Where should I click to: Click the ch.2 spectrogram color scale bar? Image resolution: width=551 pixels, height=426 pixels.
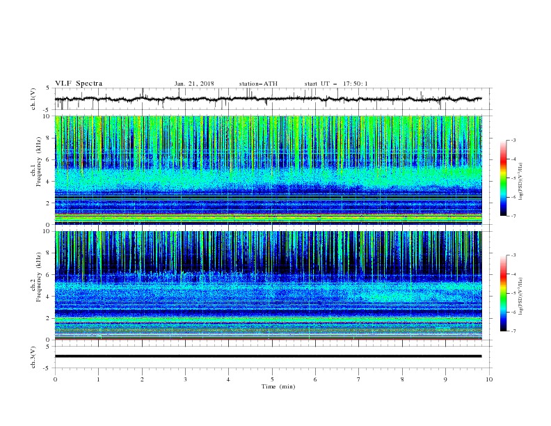503,293
